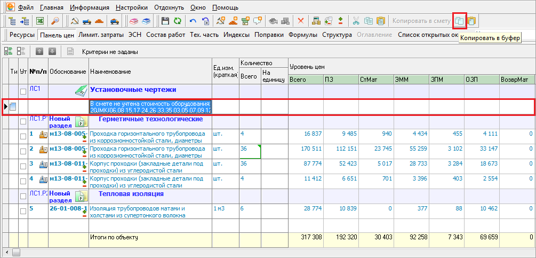The width and height of the screenshot is (536, 258).
Task: Click the green refresh arrows icon
Action: pyautogui.click(x=177, y=21)
